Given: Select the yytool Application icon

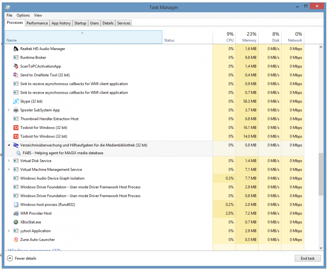Looking at the screenshot, I should [x=16, y=231].
